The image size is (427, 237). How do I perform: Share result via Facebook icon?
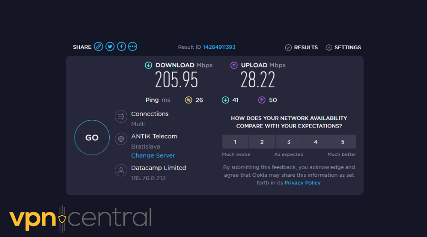click(121, 46)
